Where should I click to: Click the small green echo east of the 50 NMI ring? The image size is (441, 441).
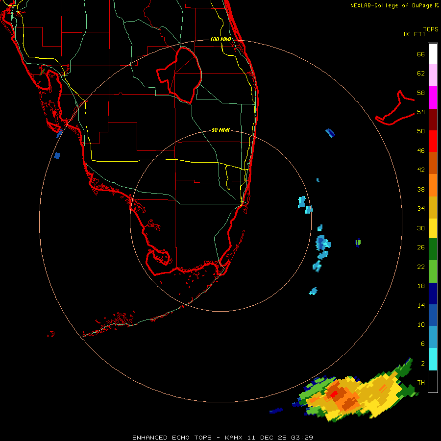pyautogui.click(x=358, y=242)
